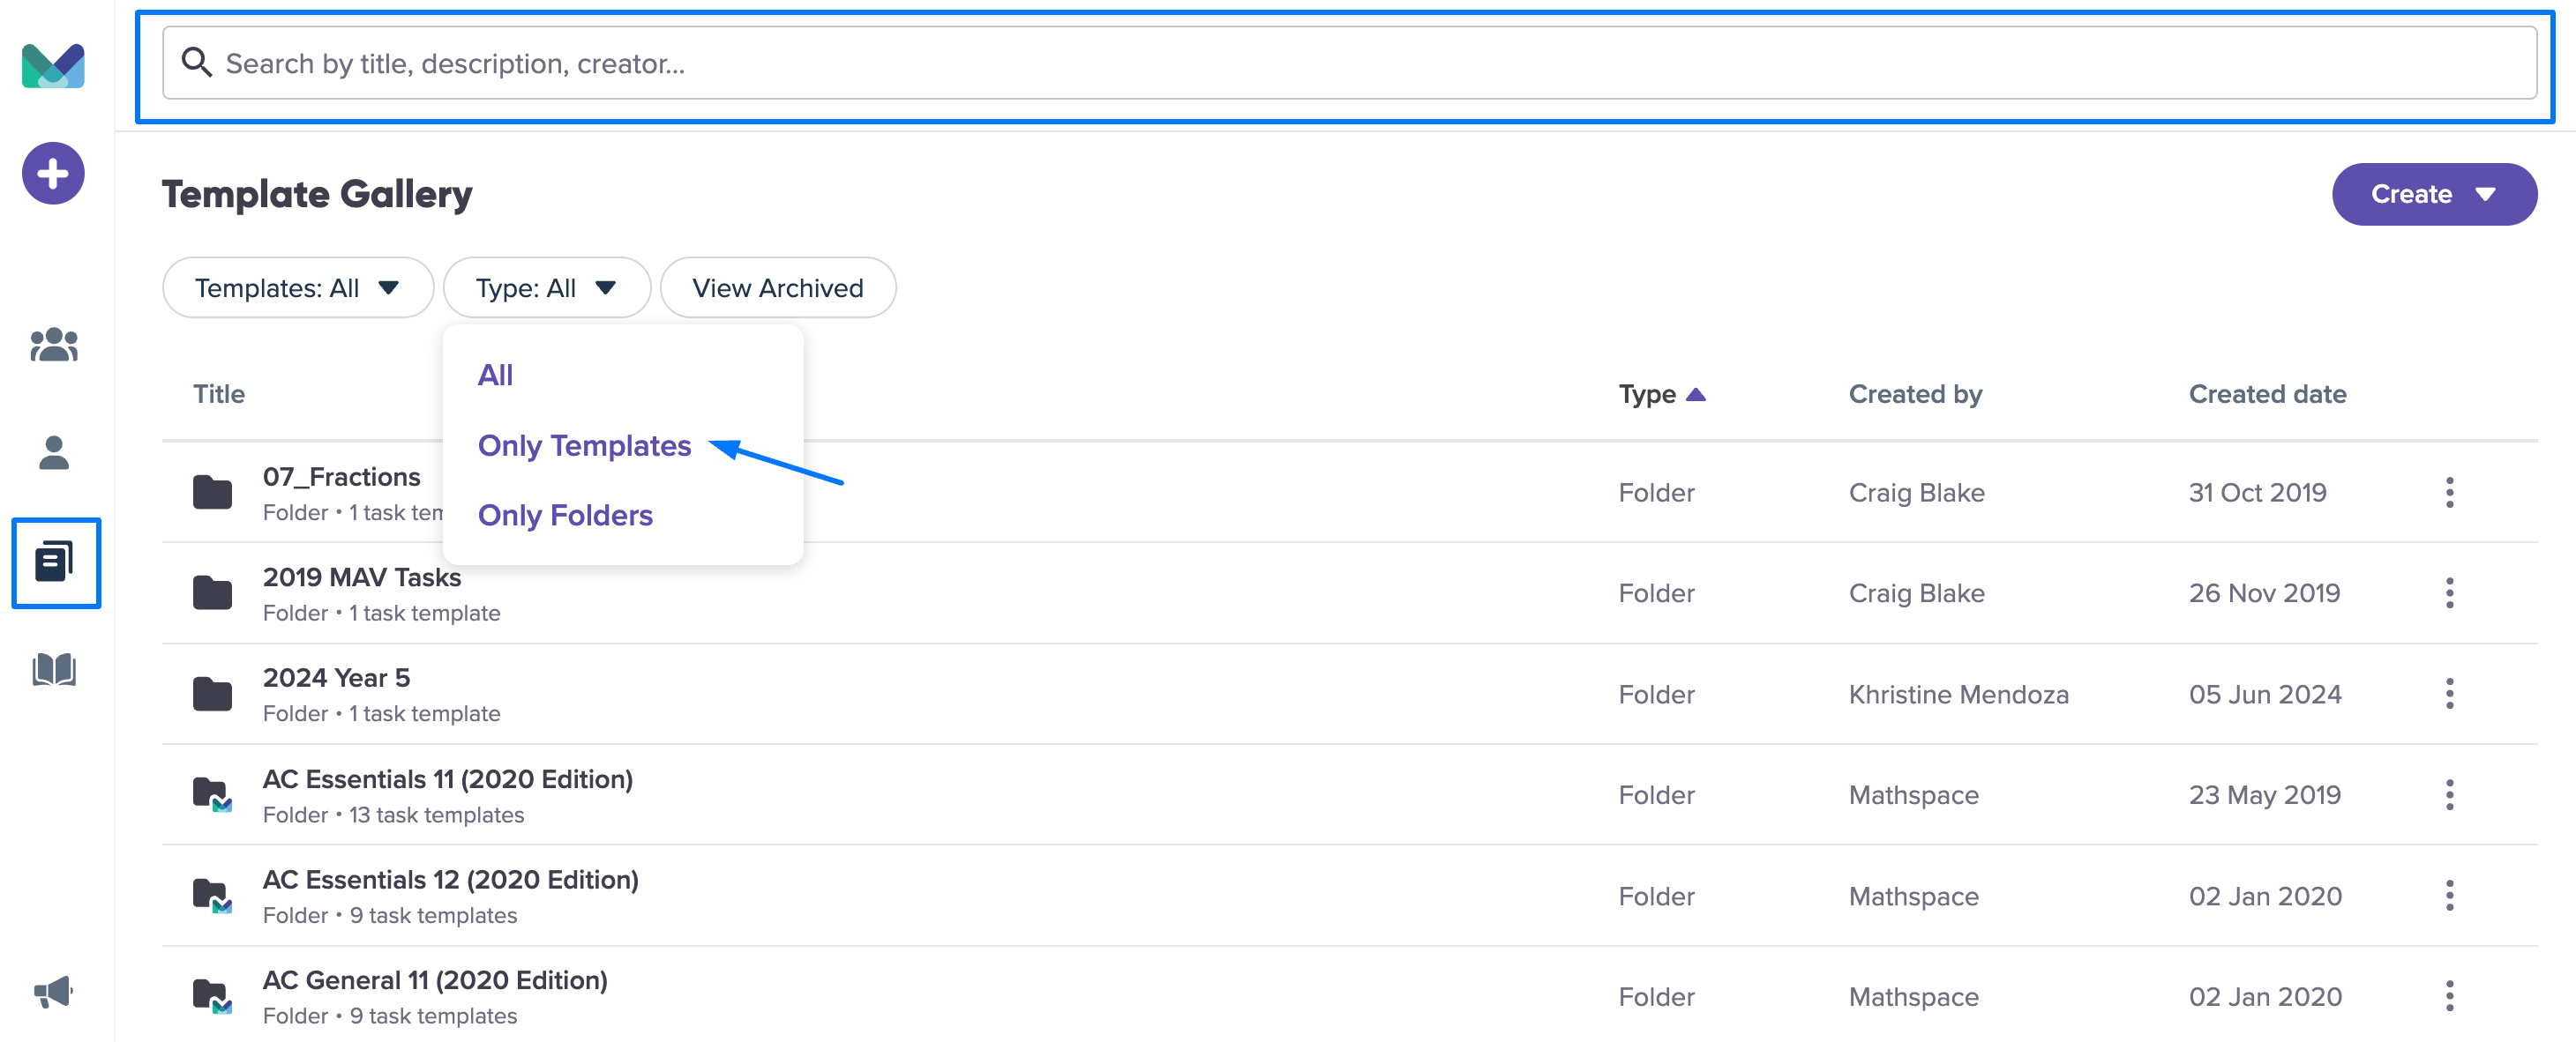Open more options for 07_Fractions row

point(2449,493)
